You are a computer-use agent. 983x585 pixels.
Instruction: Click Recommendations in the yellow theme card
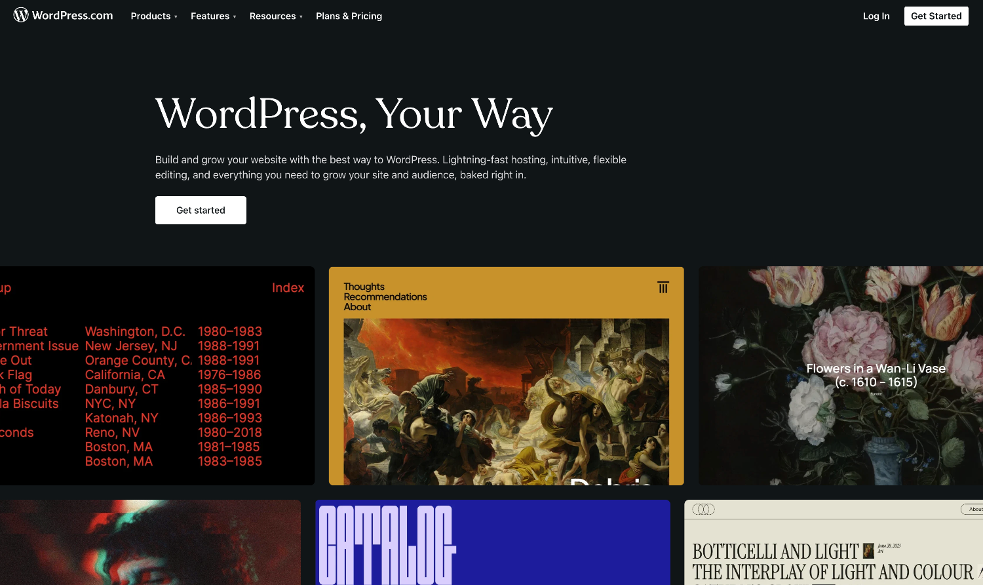click(x=385, y=296)
